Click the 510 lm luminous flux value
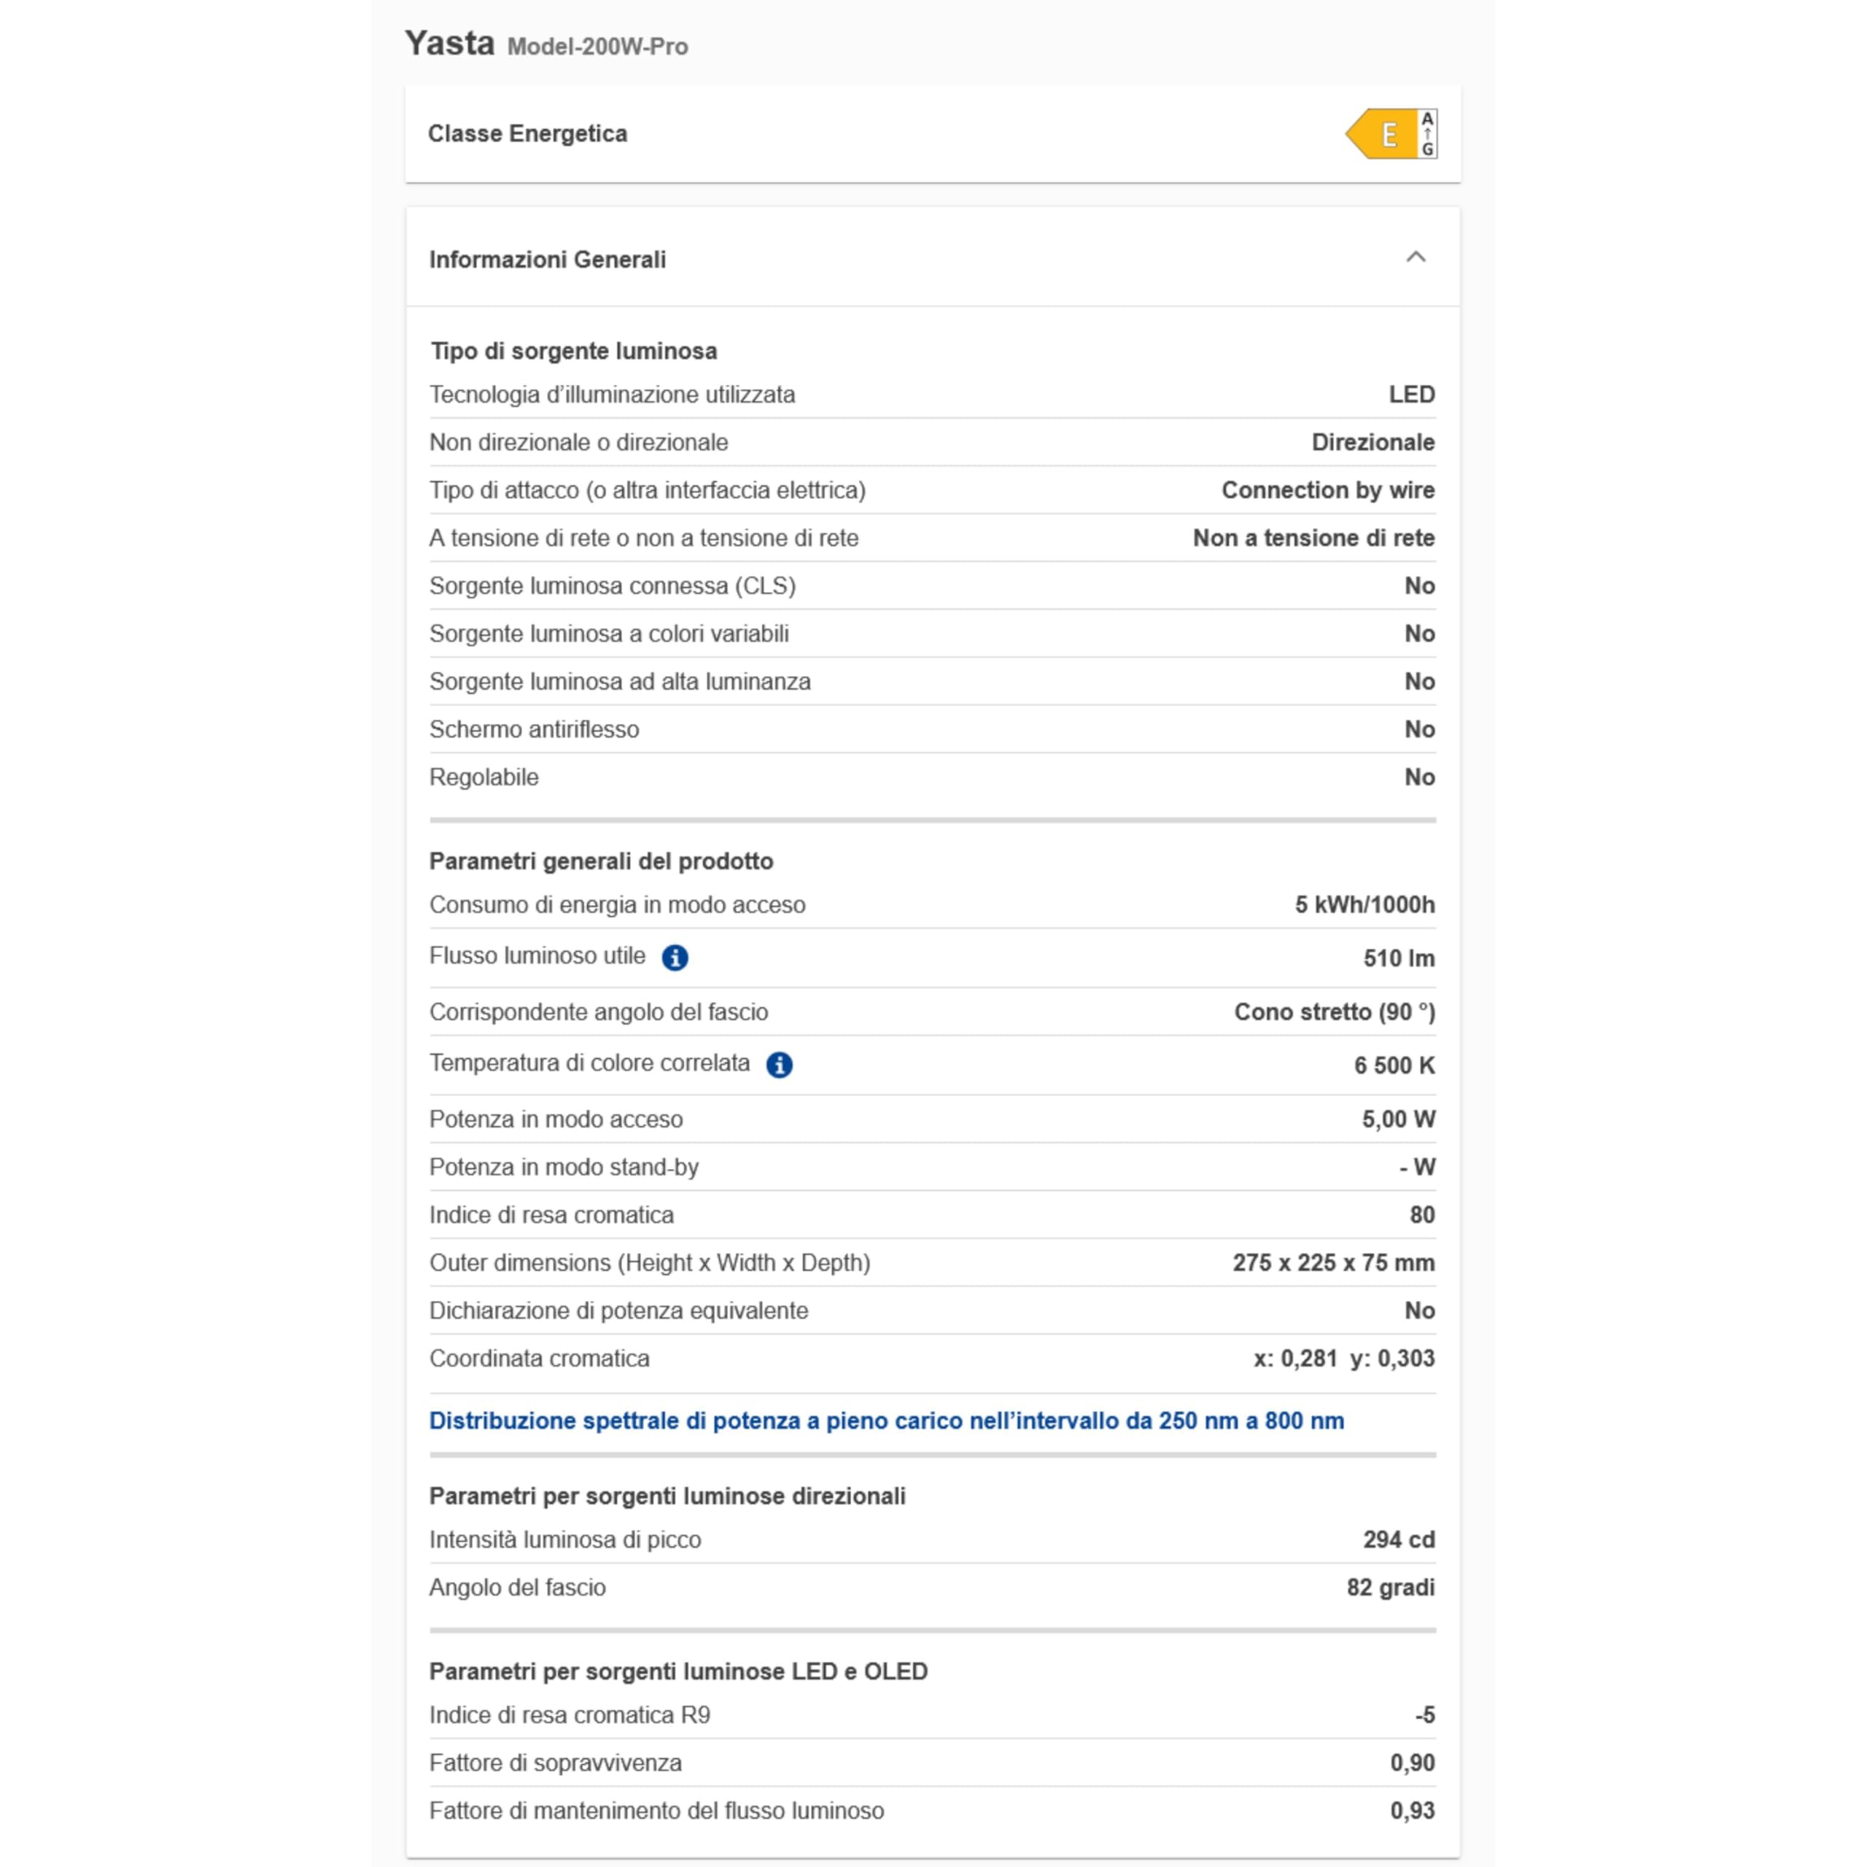This screenshot has height=1867, width=1867. (x=1398, y=958)
